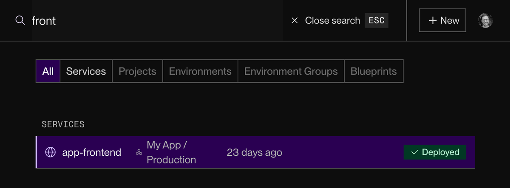This screenshot has height=188, width=510.
Task: Select the Environment Groups tab
Action: (x=291, y=71)
